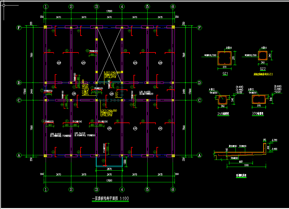Click the 8⌀14 rebar callout above GZ1

[229, 48]
